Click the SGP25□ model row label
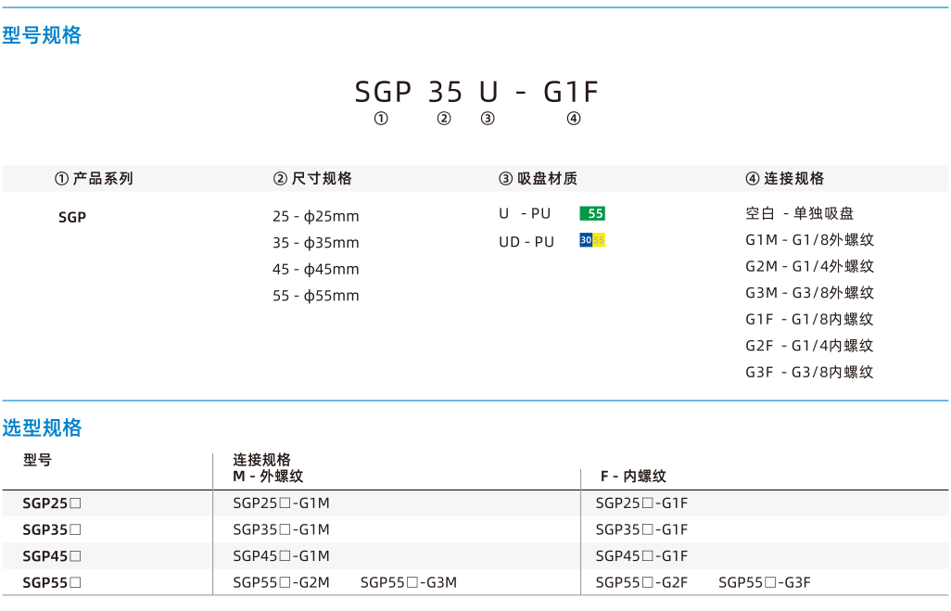Image resolution: width=951 pixels, height=611 pixels. click(52, 503)
